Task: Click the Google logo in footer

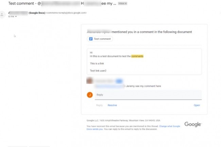Action: (x=193, y=124)
